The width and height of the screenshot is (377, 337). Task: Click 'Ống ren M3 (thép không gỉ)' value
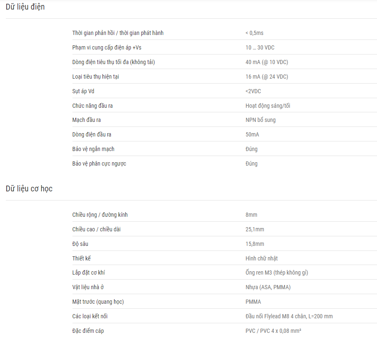pos(277,273)
